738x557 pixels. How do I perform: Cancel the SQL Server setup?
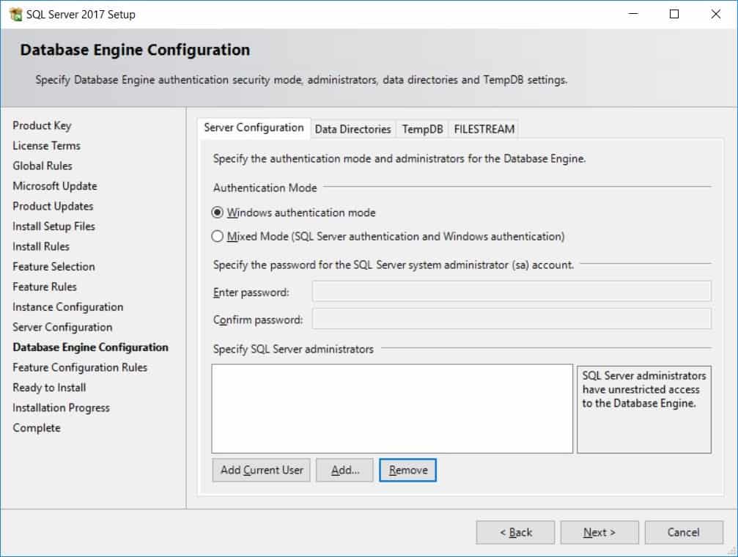[684, 533]
